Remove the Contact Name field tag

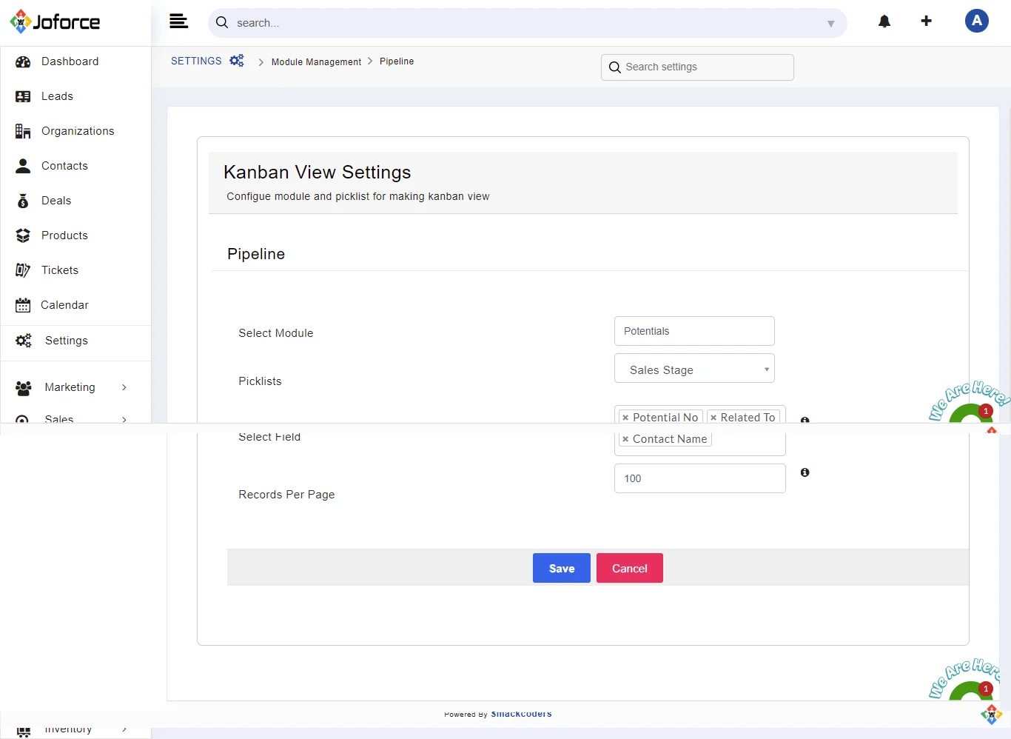pyautogui.click(x=625, y=439)
